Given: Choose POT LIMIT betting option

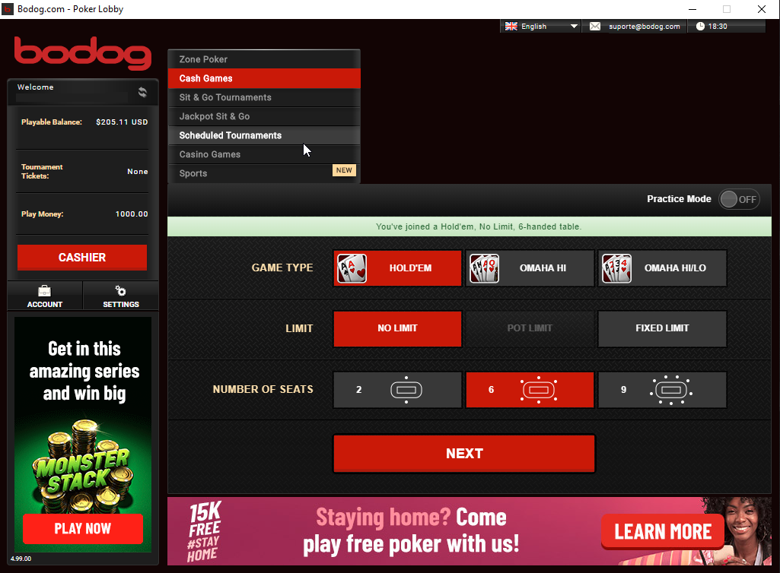Looking at the screenshot, I should click(530, 328).
